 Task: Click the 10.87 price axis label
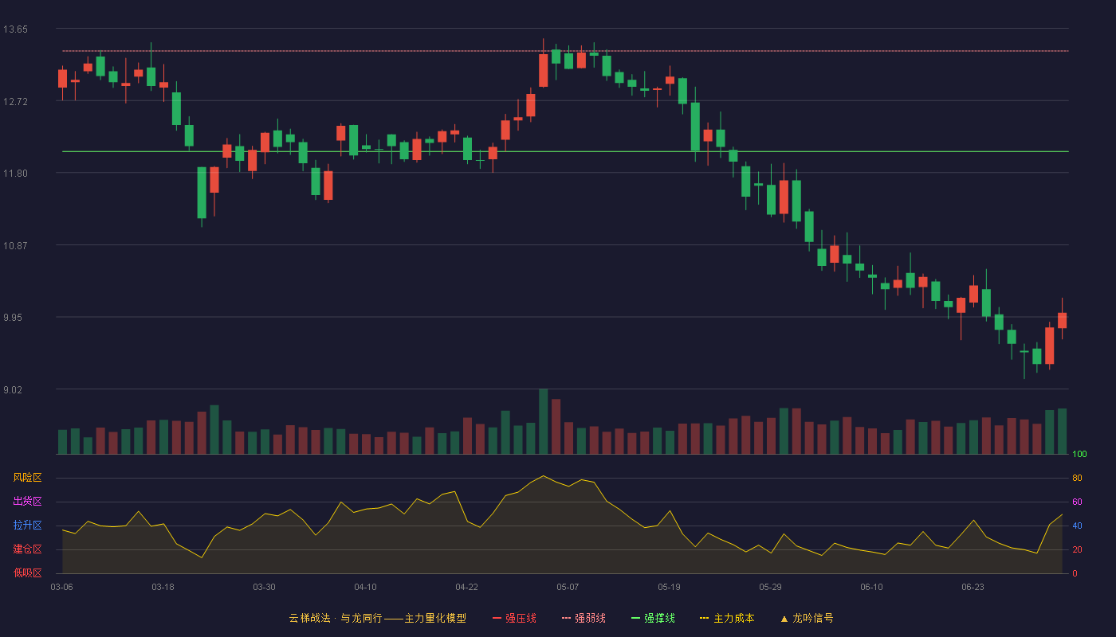[15, 246]
